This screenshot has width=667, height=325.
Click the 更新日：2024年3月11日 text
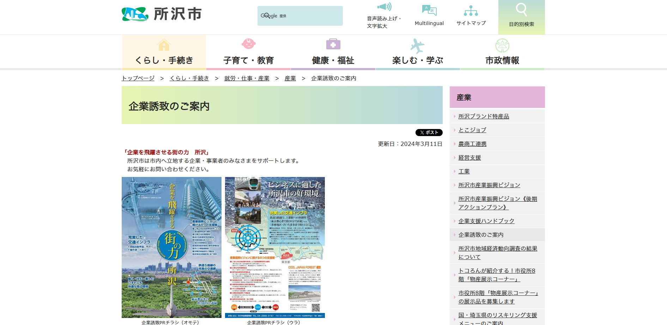tap(410, 144)
